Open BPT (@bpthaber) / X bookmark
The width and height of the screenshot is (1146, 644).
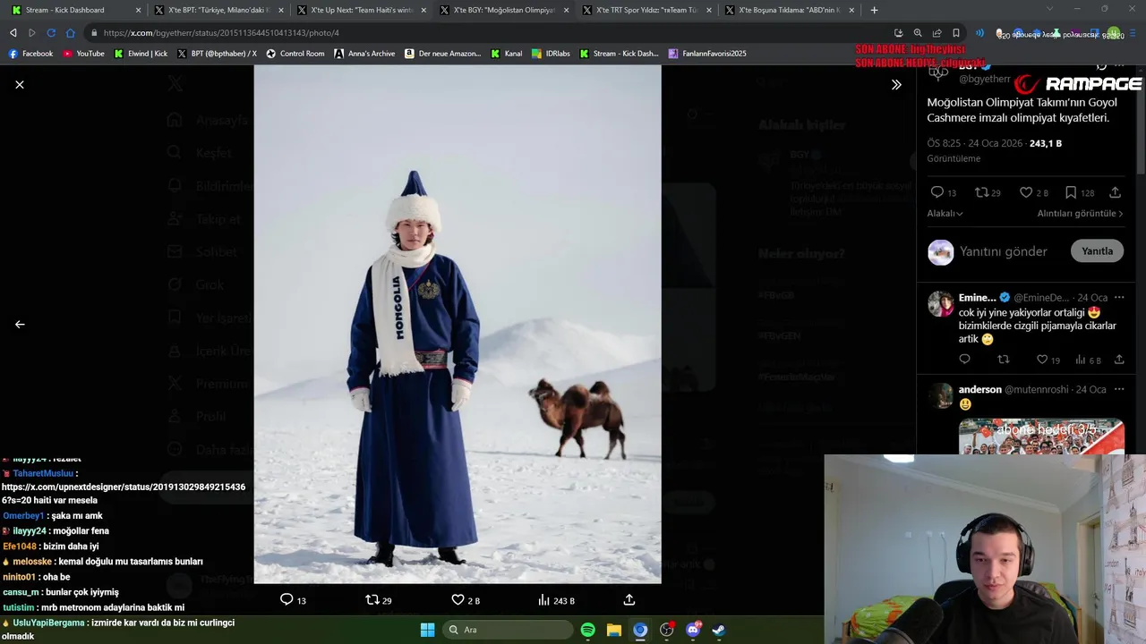(217, 54)
